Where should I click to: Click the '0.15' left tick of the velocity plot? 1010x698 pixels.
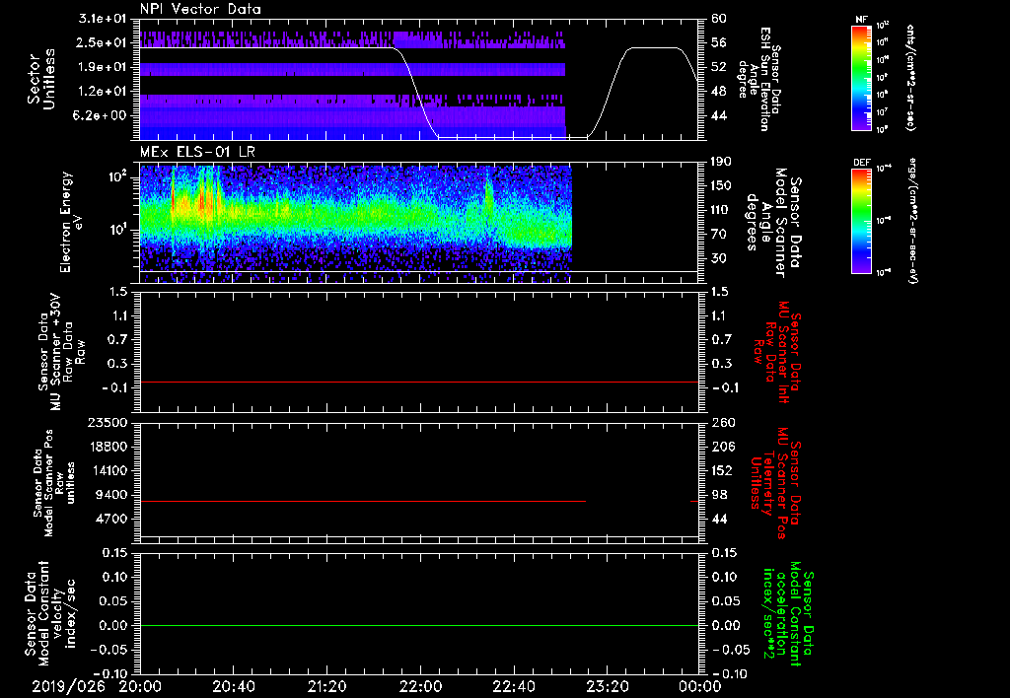[x=114, y=553]
